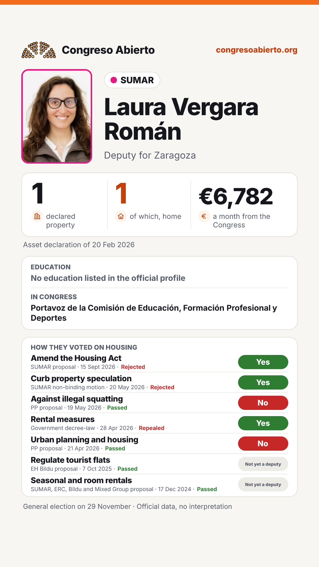This screenshot has height=567, width=319.
Task: Click Yes vote for Curb property speculation
Action: (x=263, y=382)
